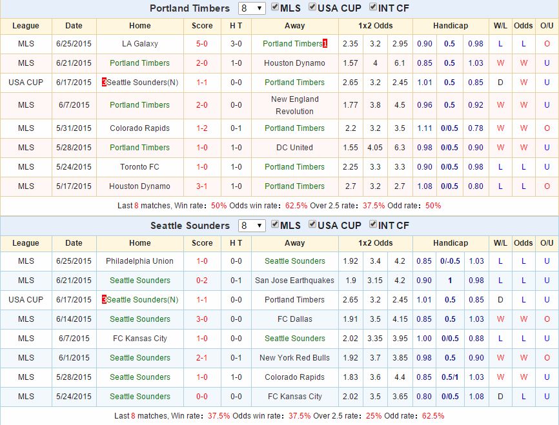The width and height of the screenshot is (559, 425).
Task: Click League column header in Portland Timbers table
Action: 26,26
